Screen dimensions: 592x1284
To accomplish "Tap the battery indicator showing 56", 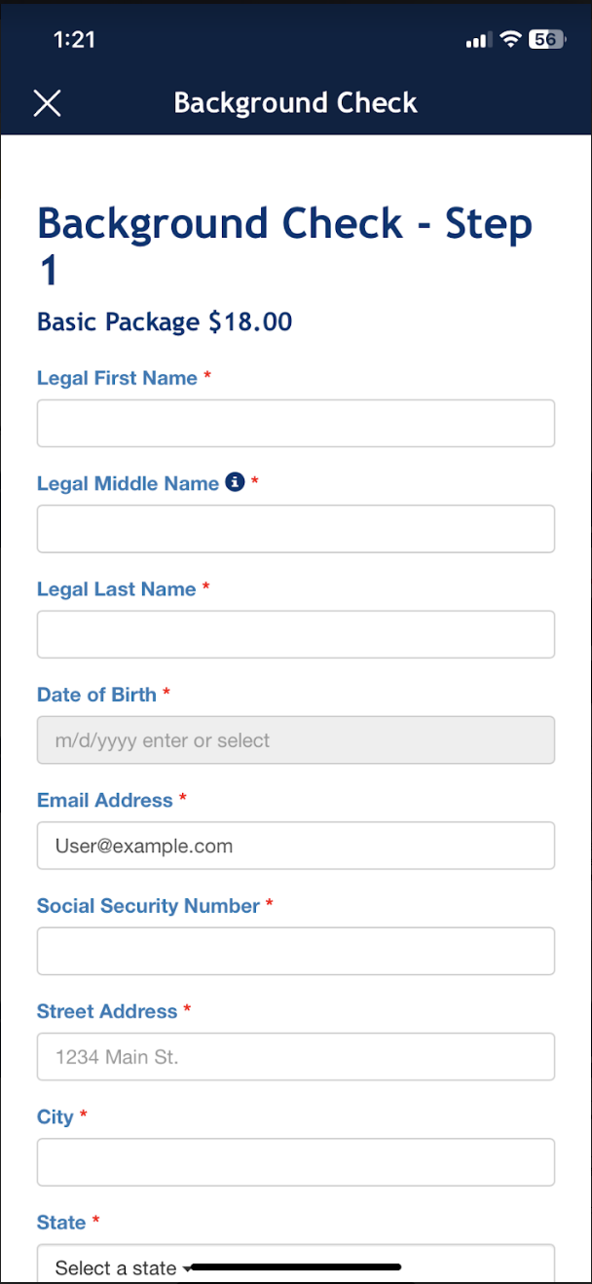I will [x=545, y=40].
